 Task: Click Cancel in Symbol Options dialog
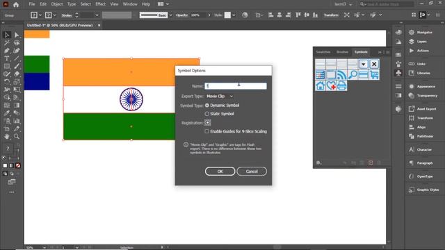pyautogui.click(x=252, y=172)
